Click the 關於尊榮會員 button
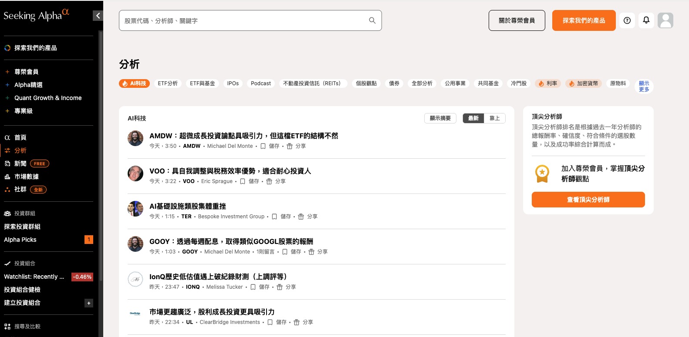Viewport: 689px width, 337px height. pyautogui.click(x=517, y=20)
